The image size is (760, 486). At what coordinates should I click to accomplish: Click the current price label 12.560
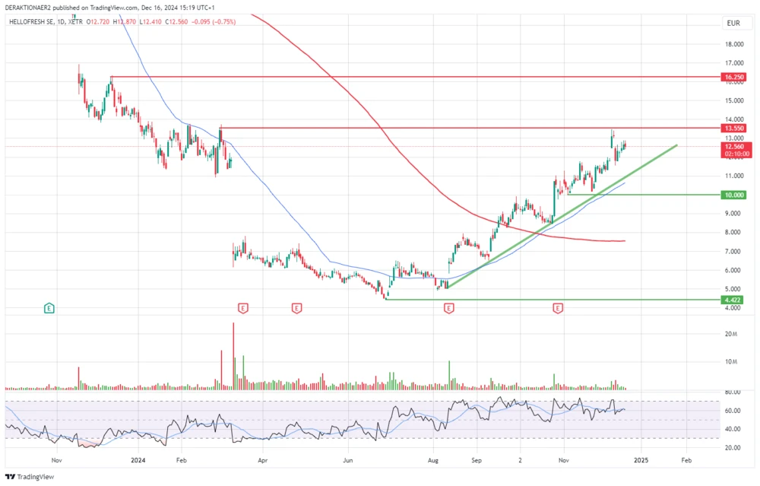[x=733, y=146]
